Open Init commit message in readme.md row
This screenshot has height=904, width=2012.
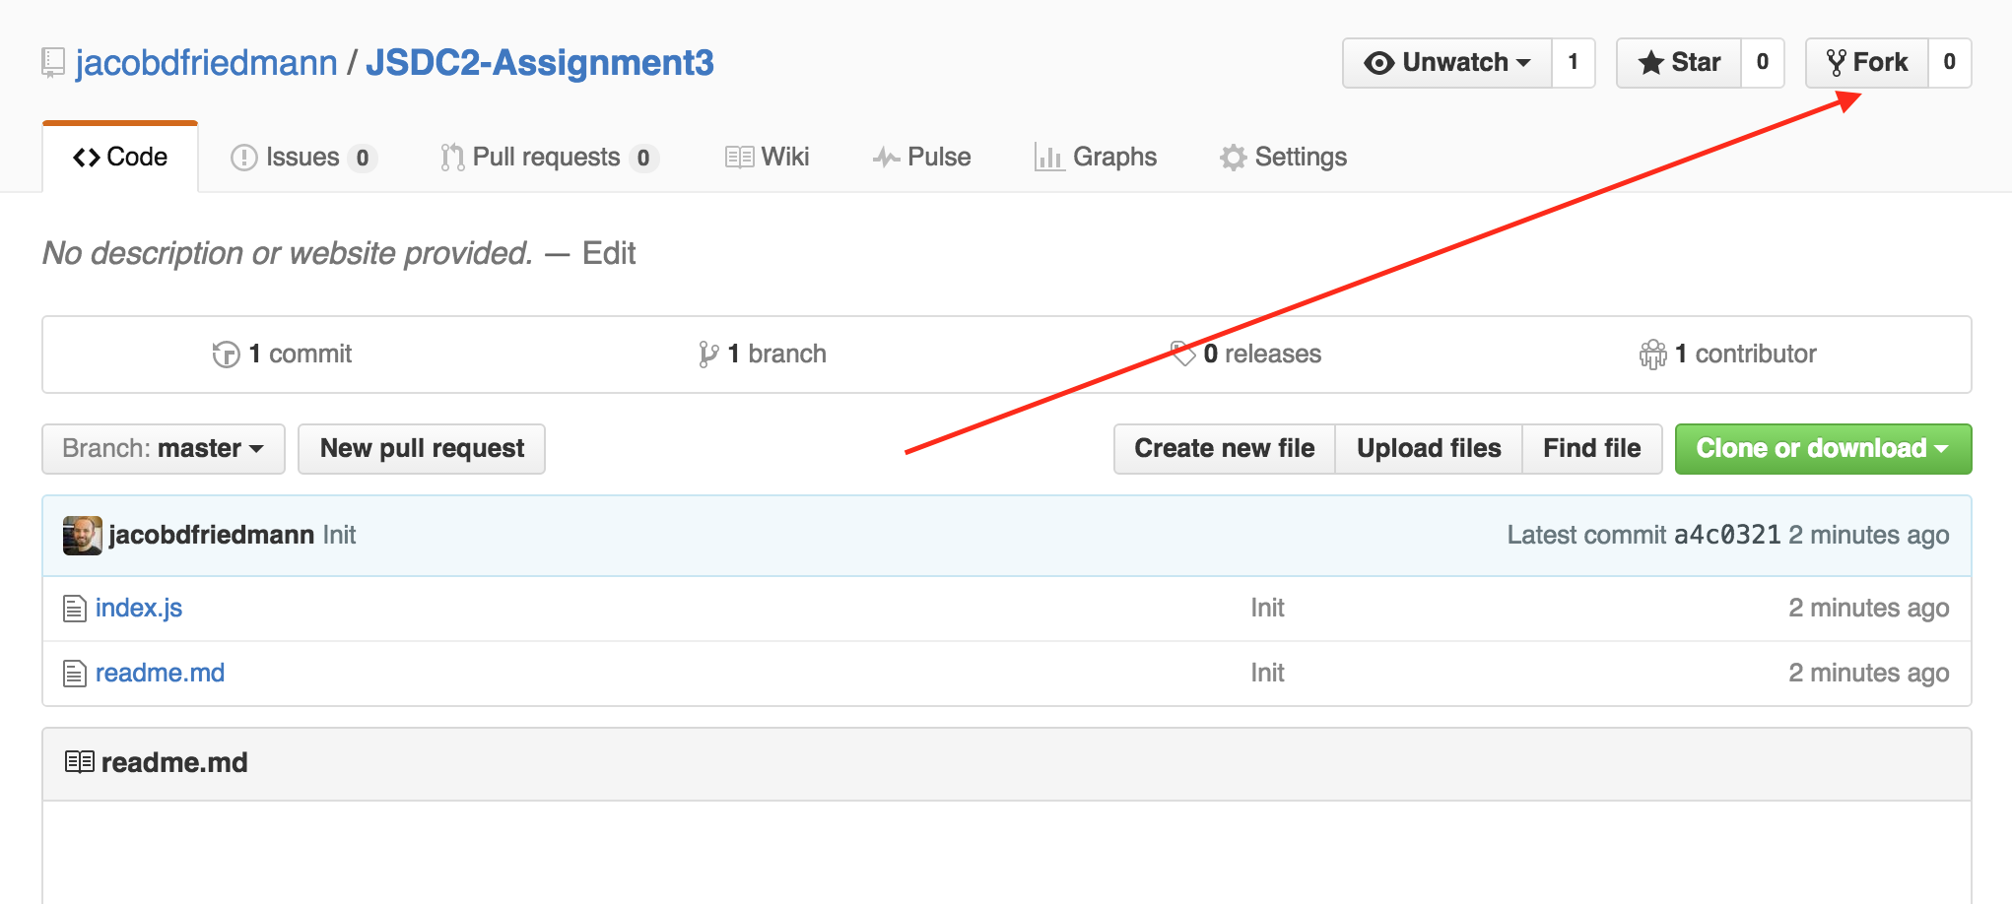coord(1267,674)
